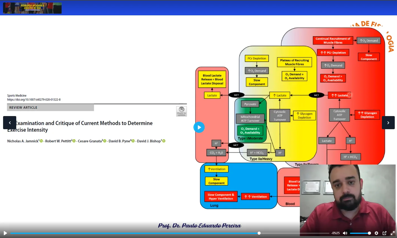The width and height of the screenshot is (397, 238).
Task: Click the Check for updates badge
Action: (x=181, y=111)
